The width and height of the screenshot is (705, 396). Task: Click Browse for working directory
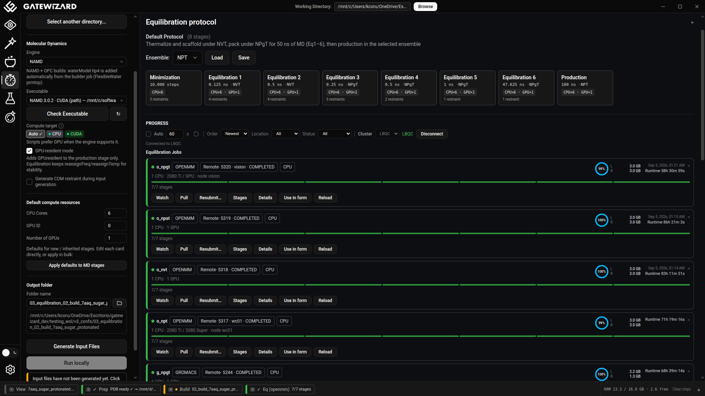pos(425,7)
